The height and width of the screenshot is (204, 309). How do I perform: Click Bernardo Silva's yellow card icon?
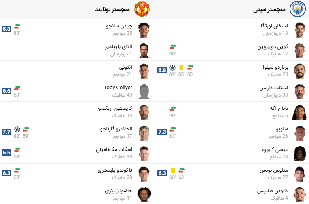tap(181, 67)
